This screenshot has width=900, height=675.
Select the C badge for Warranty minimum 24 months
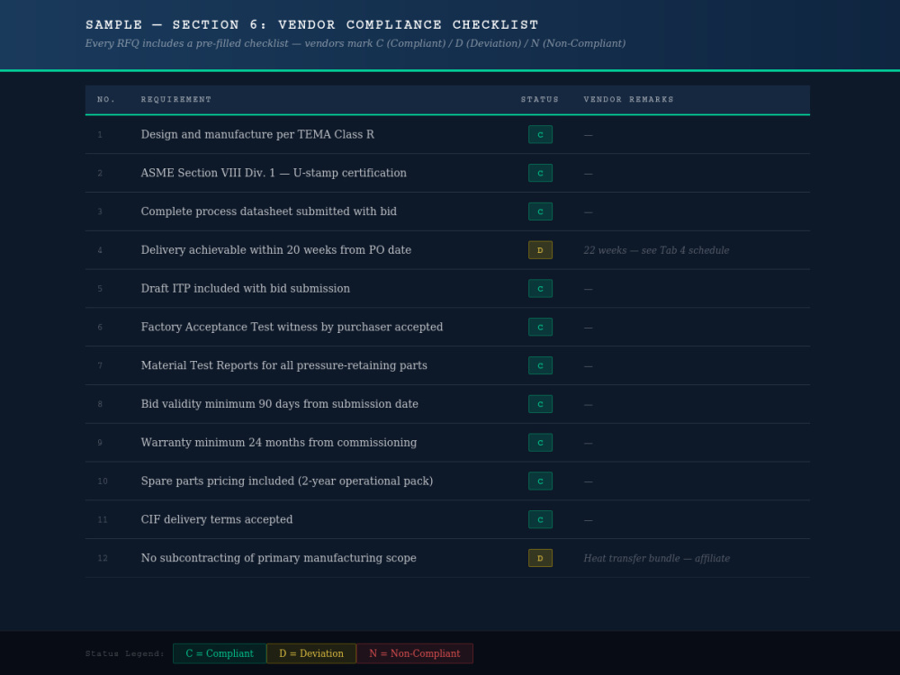[540, 442]
